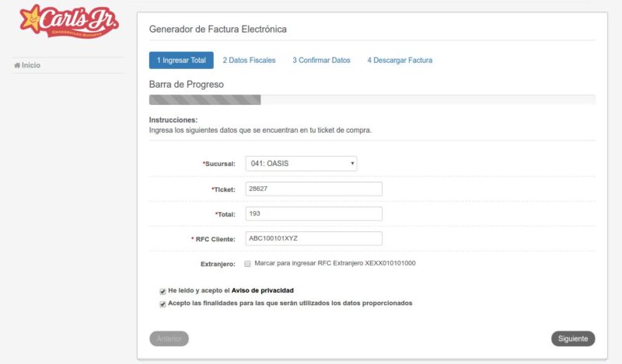Go to the "3 Confirmar Datos" tab
The image size is (622, 364).
[x=321, y=60]
